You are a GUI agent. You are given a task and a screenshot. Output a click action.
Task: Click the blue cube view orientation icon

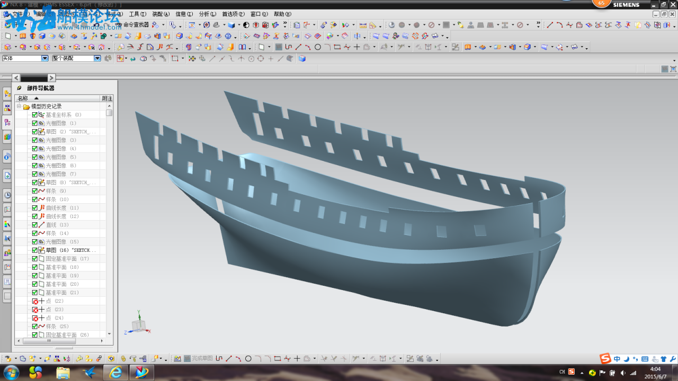[231, 25]
